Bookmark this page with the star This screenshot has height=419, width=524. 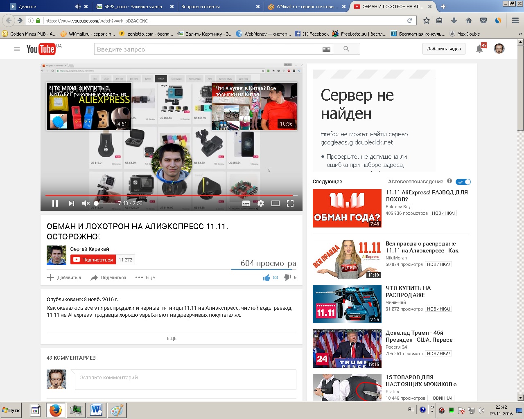pos(427,20)
